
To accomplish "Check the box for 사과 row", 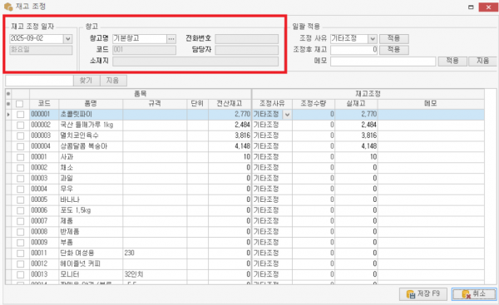I will [20, 157].
